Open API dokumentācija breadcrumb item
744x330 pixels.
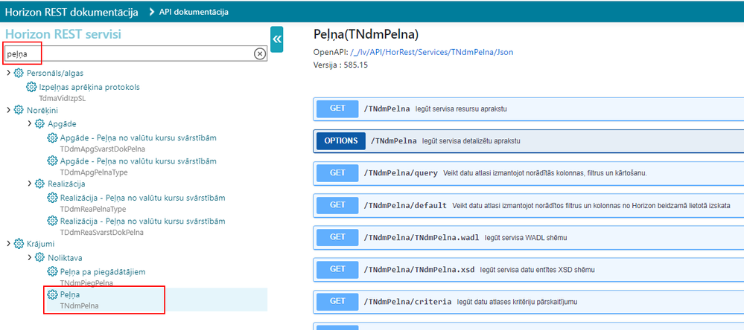pos(194,12)
